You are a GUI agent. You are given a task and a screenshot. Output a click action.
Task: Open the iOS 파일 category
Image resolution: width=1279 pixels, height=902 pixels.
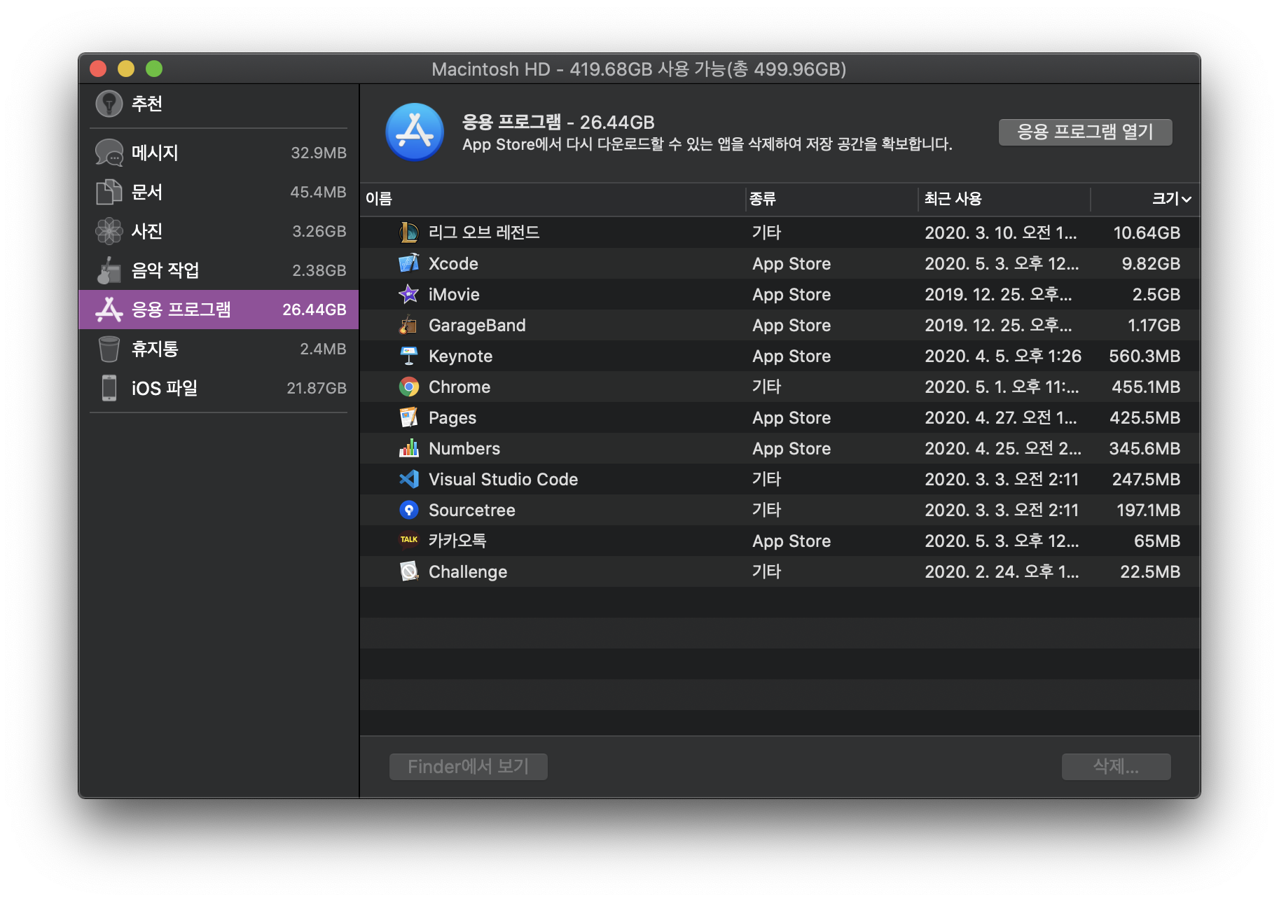click(x=219, y=388)
